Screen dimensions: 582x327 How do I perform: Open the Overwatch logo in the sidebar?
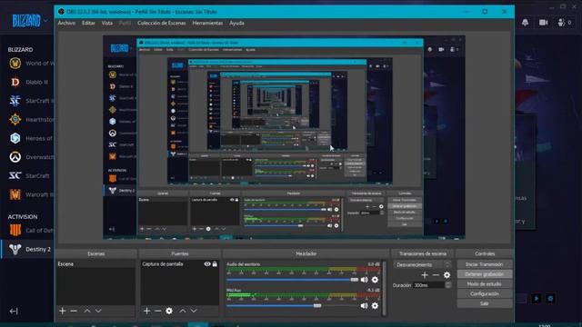[x=15, y=157]
